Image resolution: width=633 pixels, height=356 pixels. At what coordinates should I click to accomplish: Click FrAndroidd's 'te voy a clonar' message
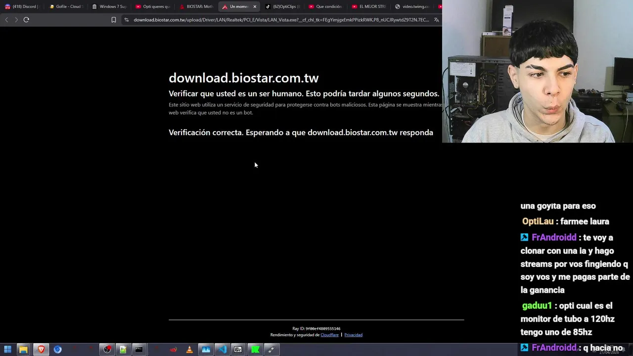click(x=575, y=264)
